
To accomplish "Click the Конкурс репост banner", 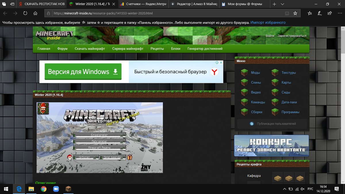I will click(x=271, y=145).
